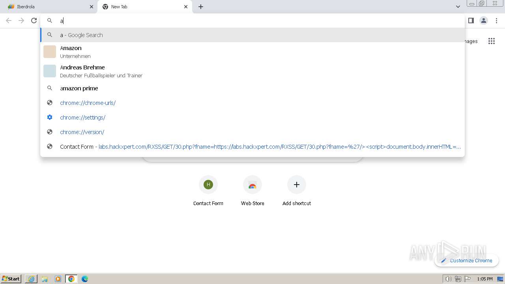Click Customize Chrome button

467,261
